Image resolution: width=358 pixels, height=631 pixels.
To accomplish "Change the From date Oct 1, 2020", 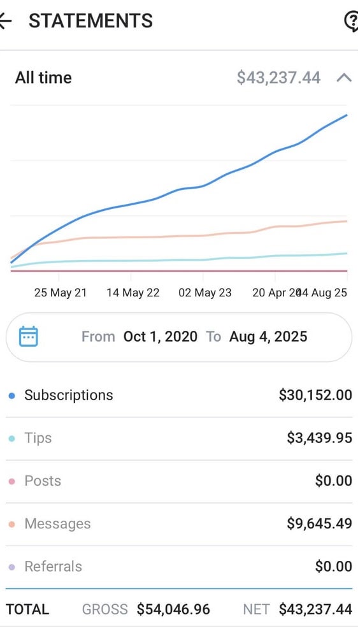I will [160, 337].
